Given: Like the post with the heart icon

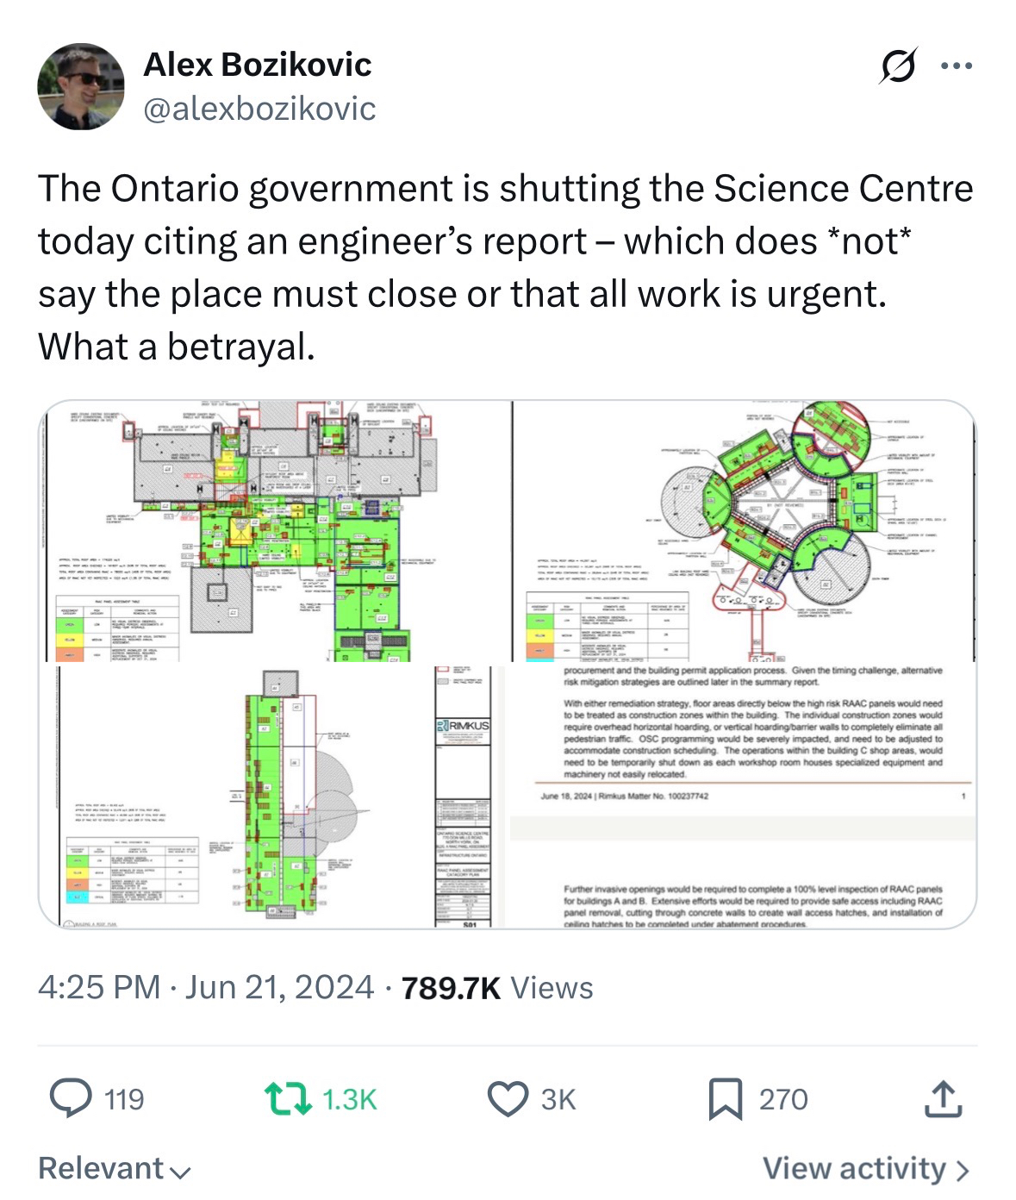Looking at the screenshot, I should pyautogui.click(x=508, y=1098).
